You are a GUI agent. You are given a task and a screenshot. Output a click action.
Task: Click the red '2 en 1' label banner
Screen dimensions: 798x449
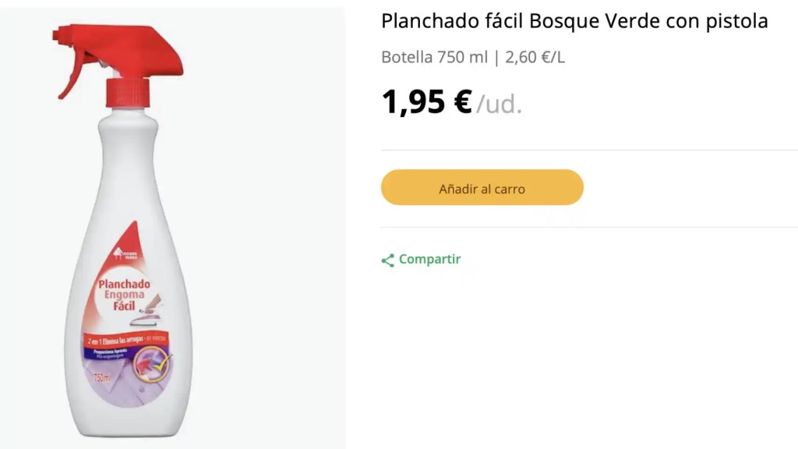[131, 340]
